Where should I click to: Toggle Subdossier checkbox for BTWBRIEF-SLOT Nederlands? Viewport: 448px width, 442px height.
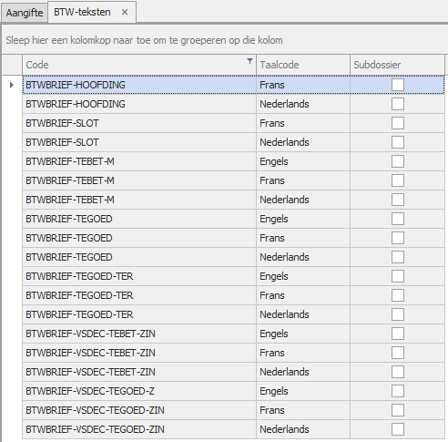(398, 142)
